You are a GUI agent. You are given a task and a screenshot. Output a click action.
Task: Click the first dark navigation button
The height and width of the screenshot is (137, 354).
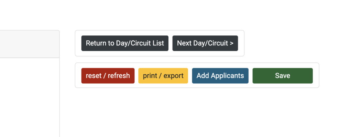125,43
